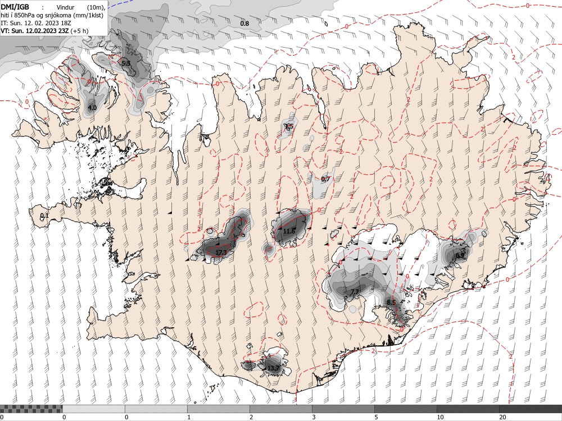Select the 'Vindur (10m),' header text
Viewport: 562px width, 421px height.
(81, 7)
